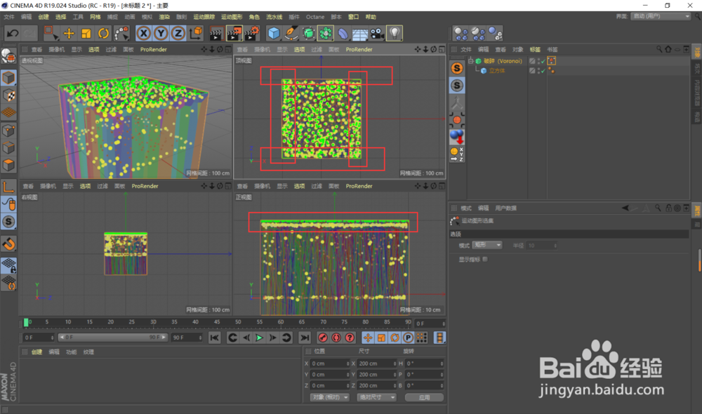
Task: Render the active view clapperboard
Action: [x=216, y=34]
